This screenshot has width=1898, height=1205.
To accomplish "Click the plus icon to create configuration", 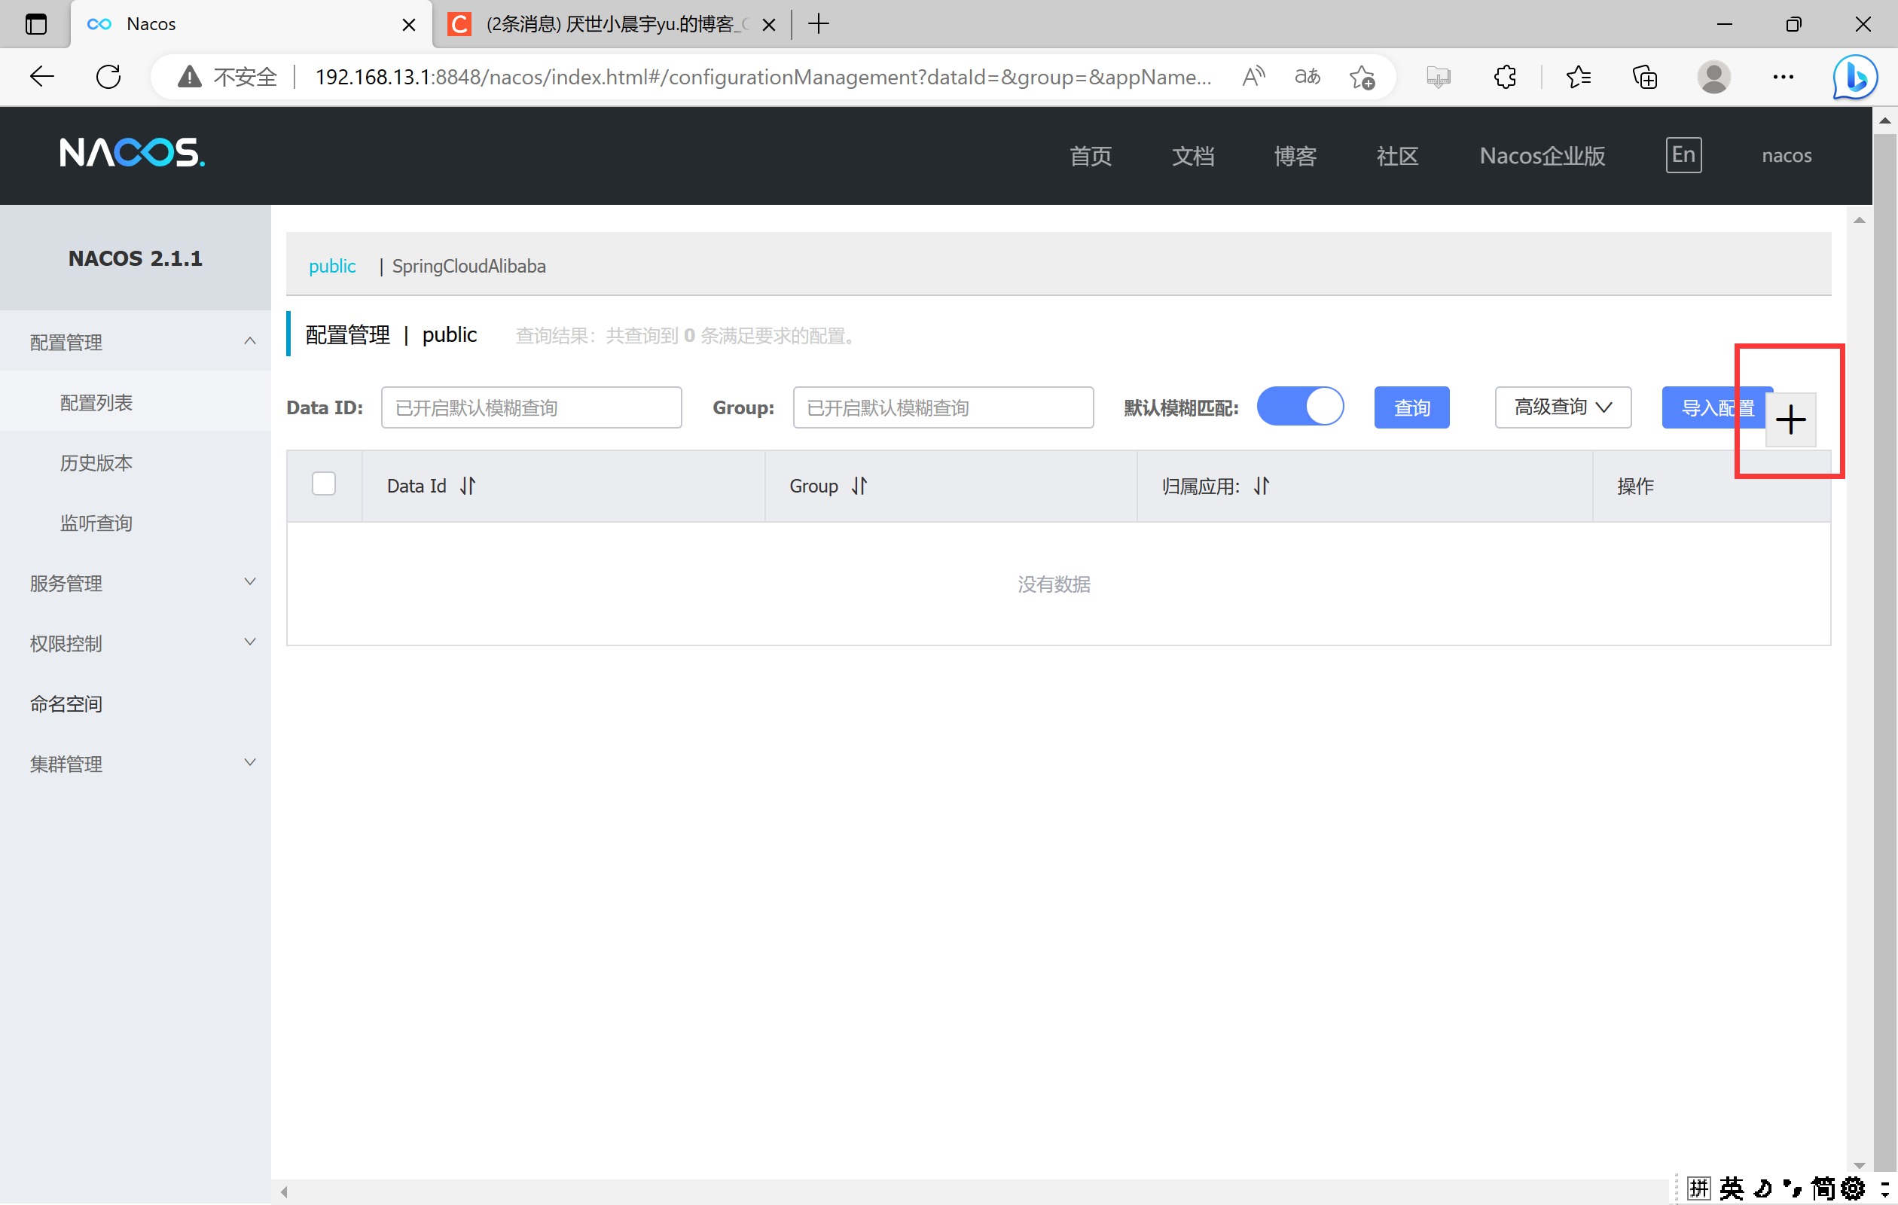I will click(1790, 419).
